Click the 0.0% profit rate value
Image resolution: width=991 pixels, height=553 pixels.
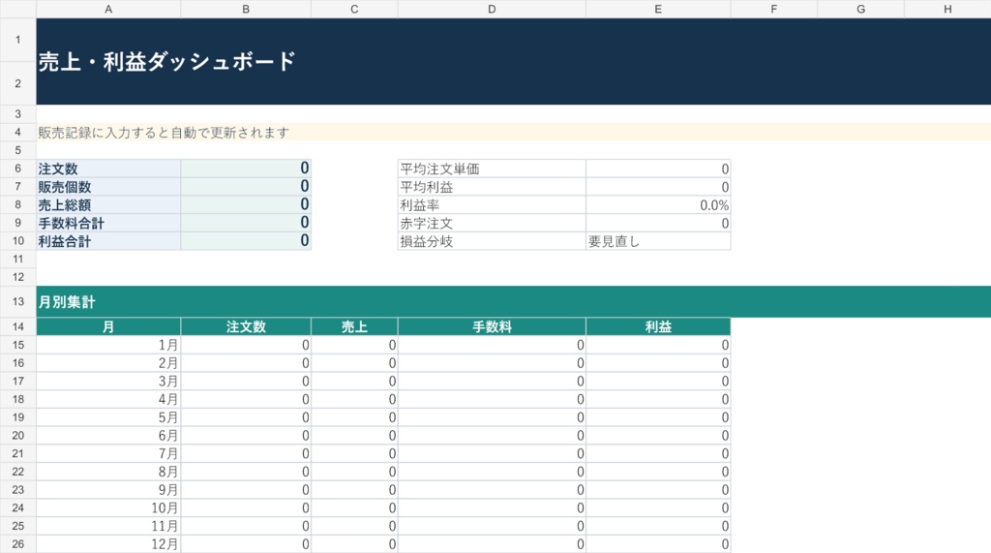[658, 205]
